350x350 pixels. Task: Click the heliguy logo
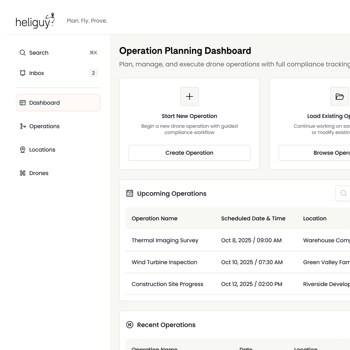[35, 21]
